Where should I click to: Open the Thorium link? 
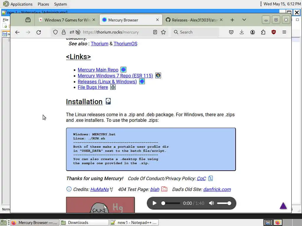pyautogui.click(x=99, y=44)
